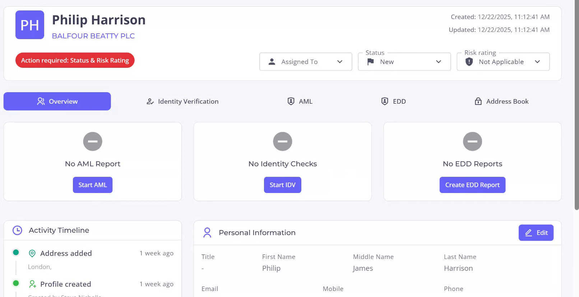Screen dimensions: 579x297
Task: Click the Personal Information person icon
Action: click(207, 232)
